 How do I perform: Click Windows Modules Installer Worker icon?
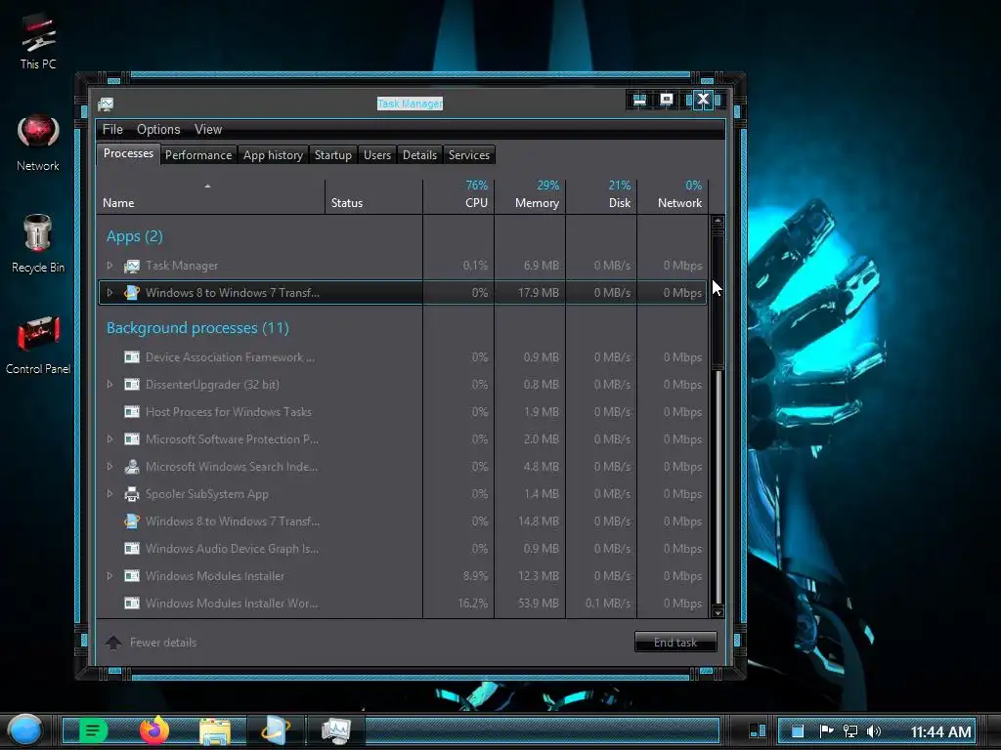(x=132, y=604)
